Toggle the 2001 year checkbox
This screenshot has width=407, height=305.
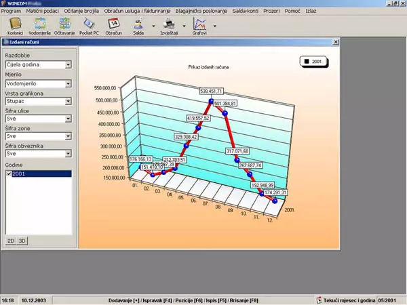click(8, 174)
